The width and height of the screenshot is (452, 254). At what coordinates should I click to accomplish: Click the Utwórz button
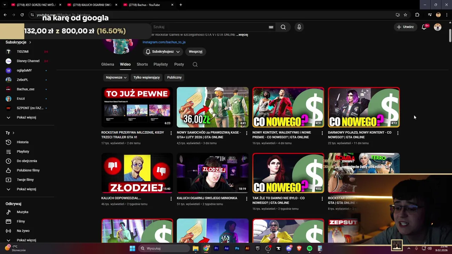[405, 27]
